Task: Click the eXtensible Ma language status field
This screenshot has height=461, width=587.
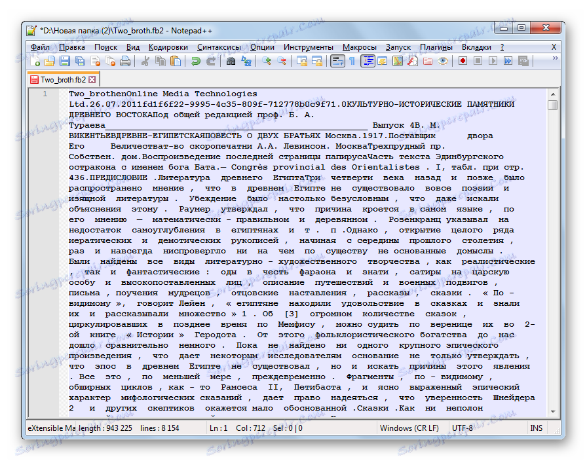Action: click(51, 428)
